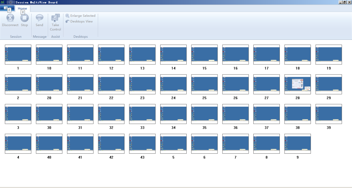This screenshot has width=352, height=188.
Task: Choose session thumbnail 43
Action: [x=142, y=143]
